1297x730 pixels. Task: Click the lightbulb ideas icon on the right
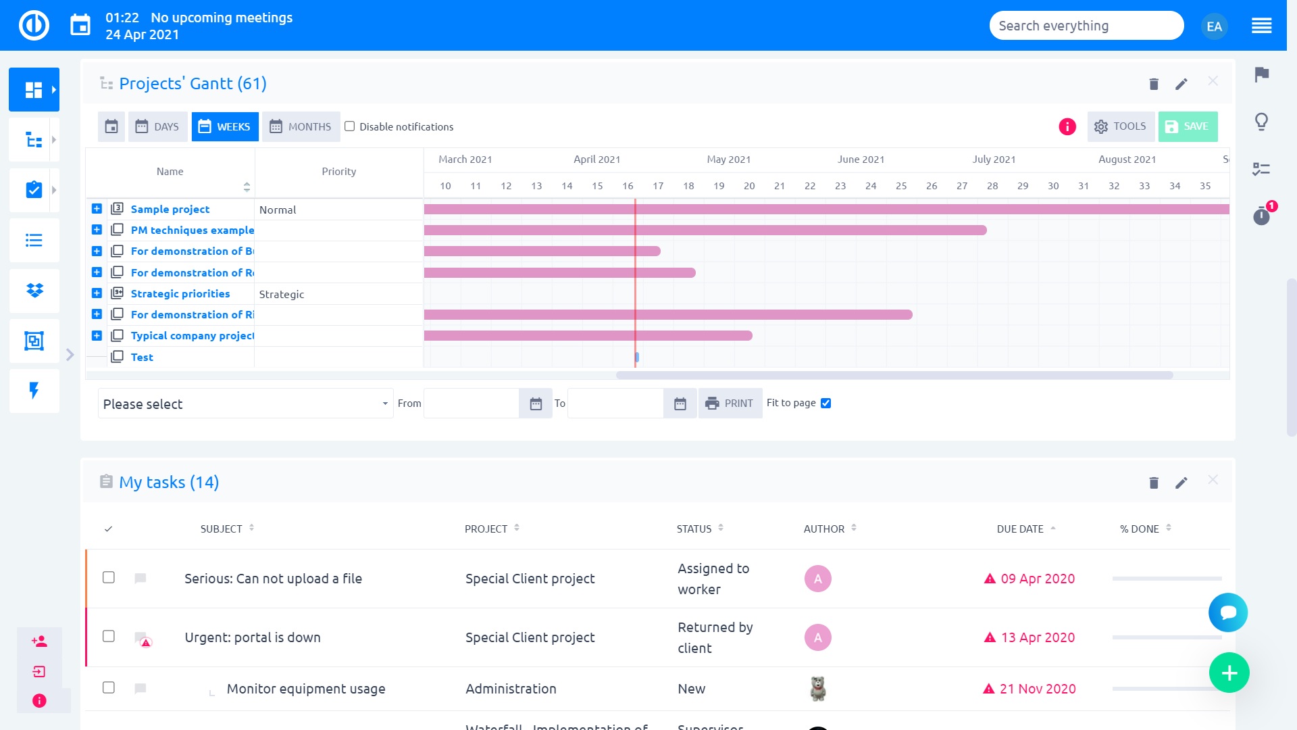pyautogui.click(x=1261, y=122)
